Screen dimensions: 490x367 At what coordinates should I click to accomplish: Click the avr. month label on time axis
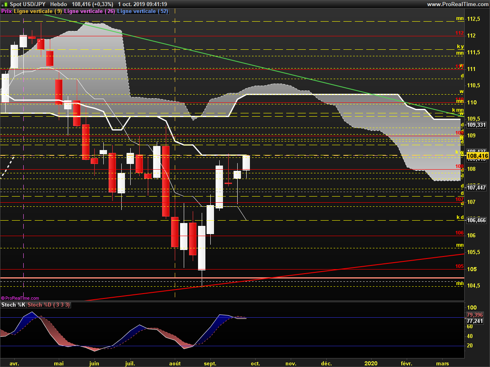tap(14, 363)
